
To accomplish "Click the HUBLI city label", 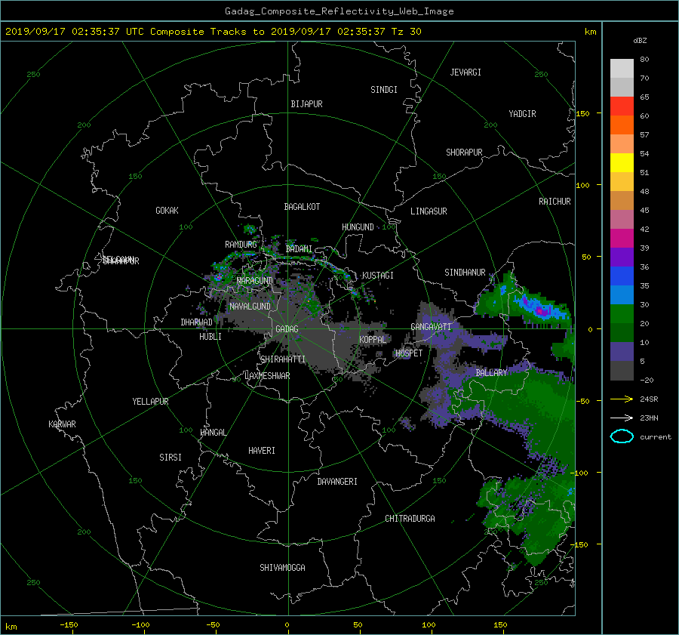I will point(210,337).
